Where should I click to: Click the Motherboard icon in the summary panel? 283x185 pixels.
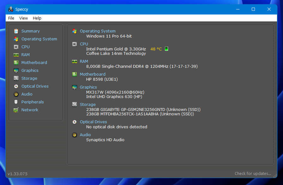tap(75, 74)
